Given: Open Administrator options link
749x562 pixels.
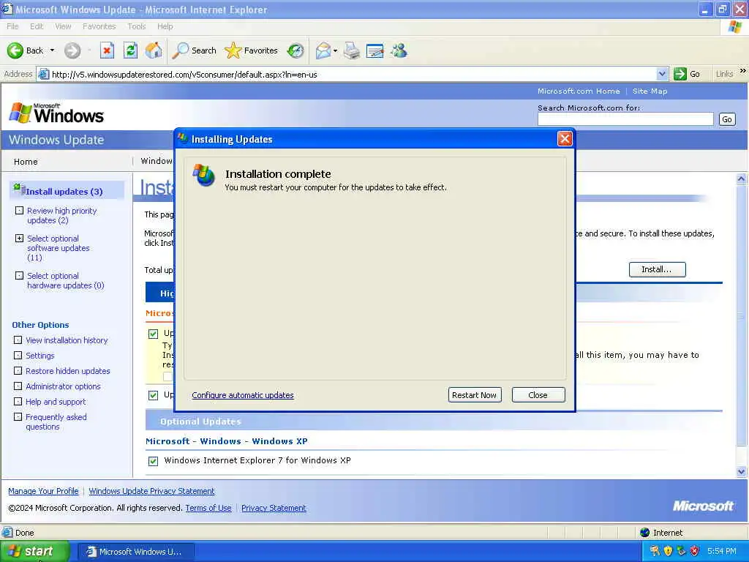Looking at the screenshot, I should [x=63, y=386].
